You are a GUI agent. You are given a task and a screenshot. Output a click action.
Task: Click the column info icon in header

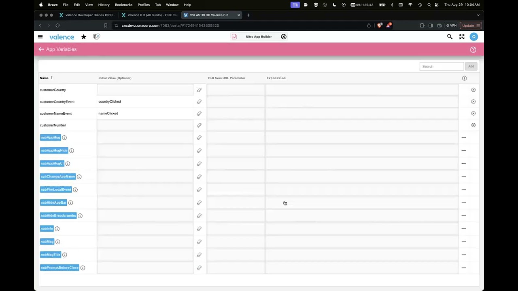[x=465, y=78]
